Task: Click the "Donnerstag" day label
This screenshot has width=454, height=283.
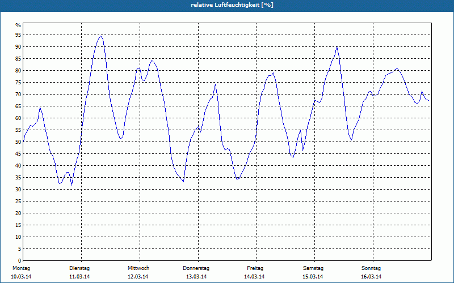Action: coord(196,268)
